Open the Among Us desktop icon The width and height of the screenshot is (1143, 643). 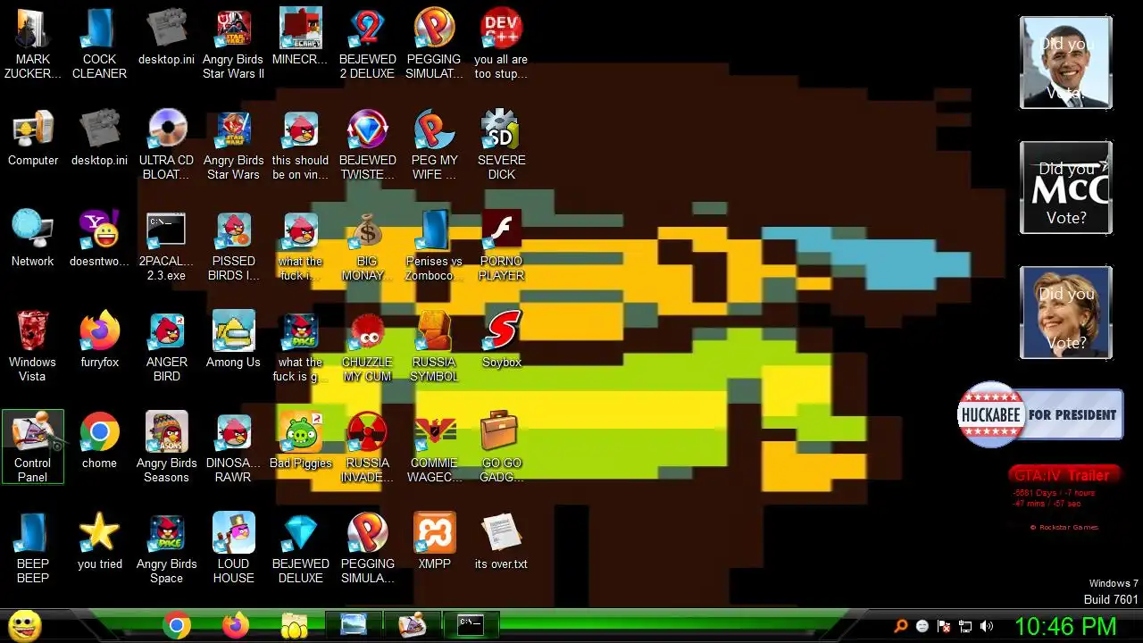(233, 340)
